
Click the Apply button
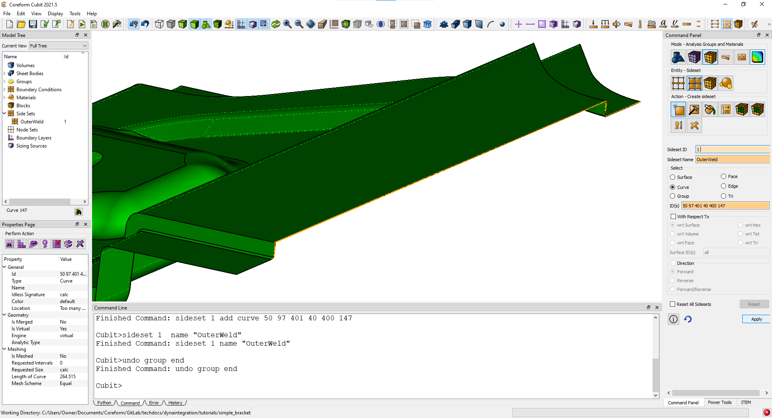[x=756, y=319]
